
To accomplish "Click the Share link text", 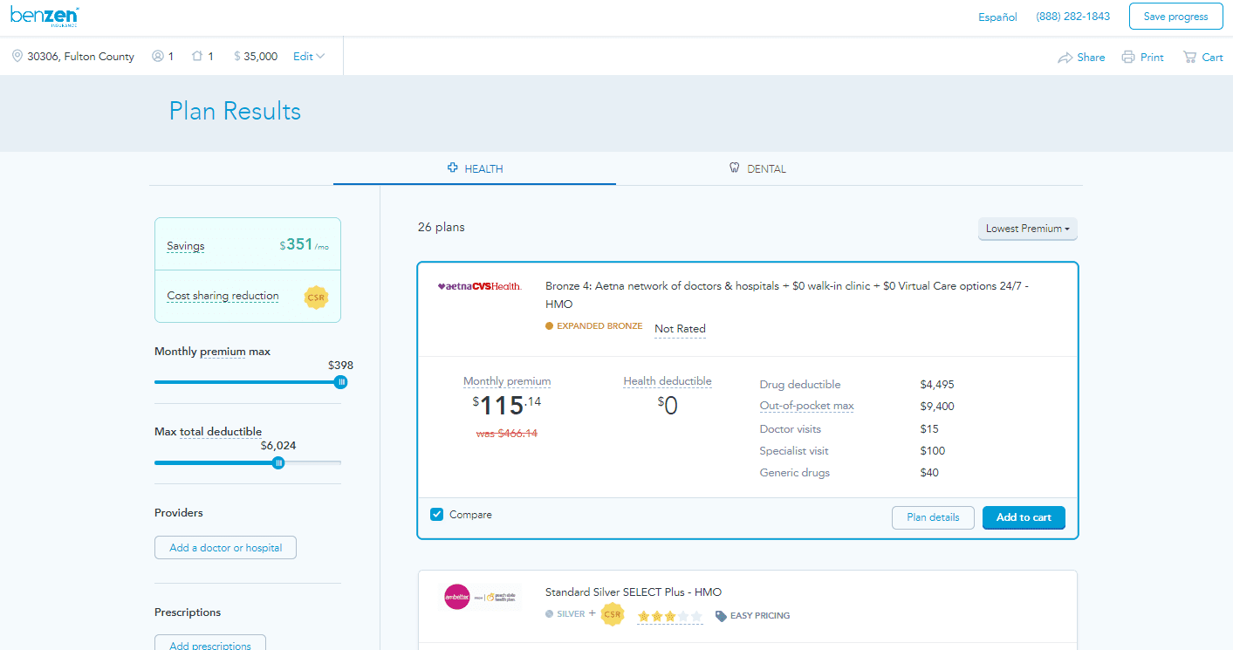I will (1091, 58).
